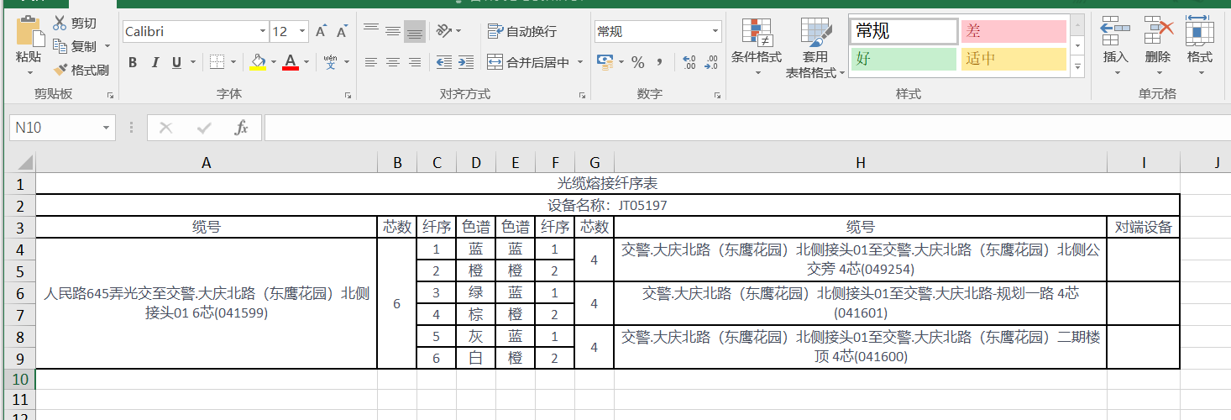Select title cell 光缆熔接纤序表
Screen dimensions: 1231x420
click(608, 183)
